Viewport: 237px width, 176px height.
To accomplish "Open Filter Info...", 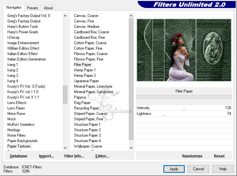I will pos(74,156).
